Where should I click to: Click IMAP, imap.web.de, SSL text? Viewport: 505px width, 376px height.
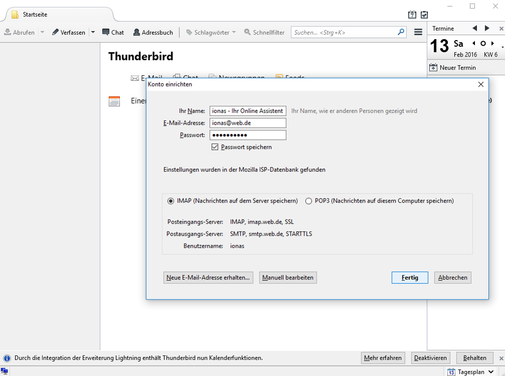pyautogui.click(x=262, y=222)
